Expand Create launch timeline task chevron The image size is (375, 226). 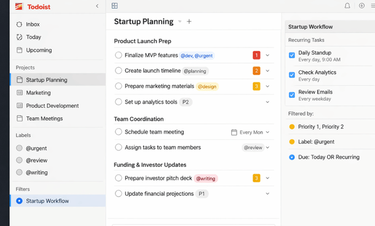[267, 71]
